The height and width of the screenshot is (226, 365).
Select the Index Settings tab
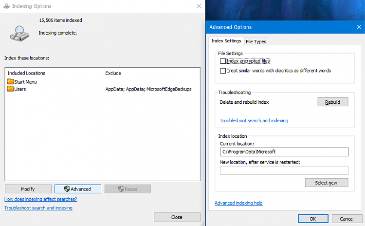226,41
